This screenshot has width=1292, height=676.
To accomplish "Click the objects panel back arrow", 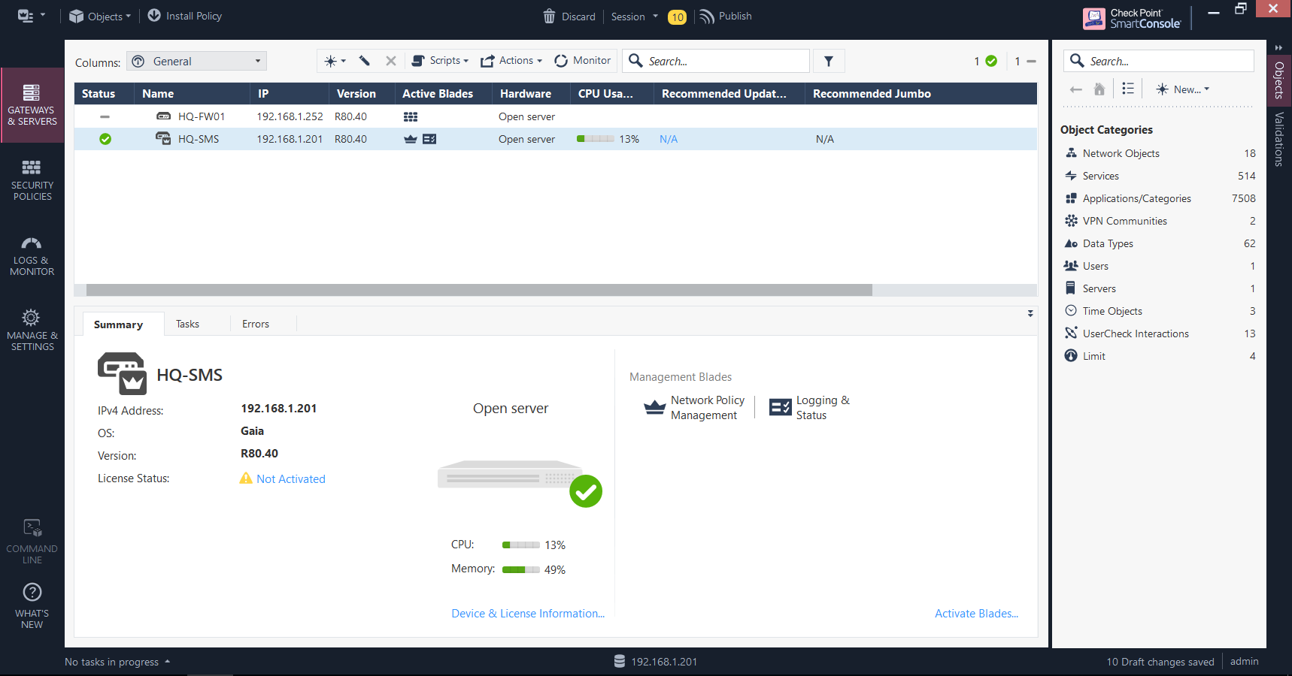I will [1076, 89].
